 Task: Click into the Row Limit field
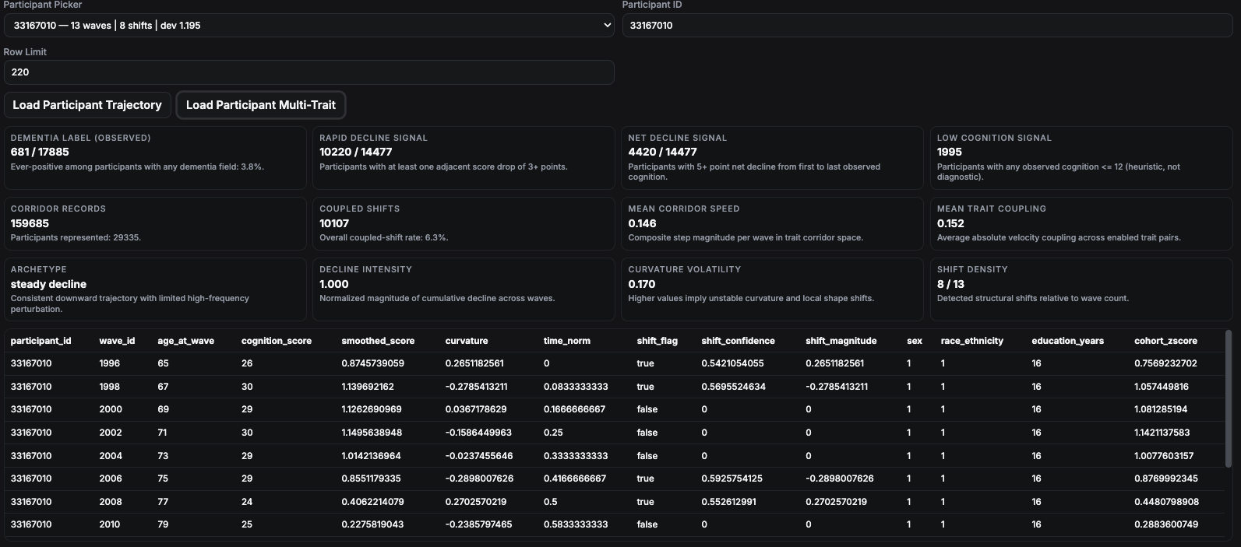[308, 72]
